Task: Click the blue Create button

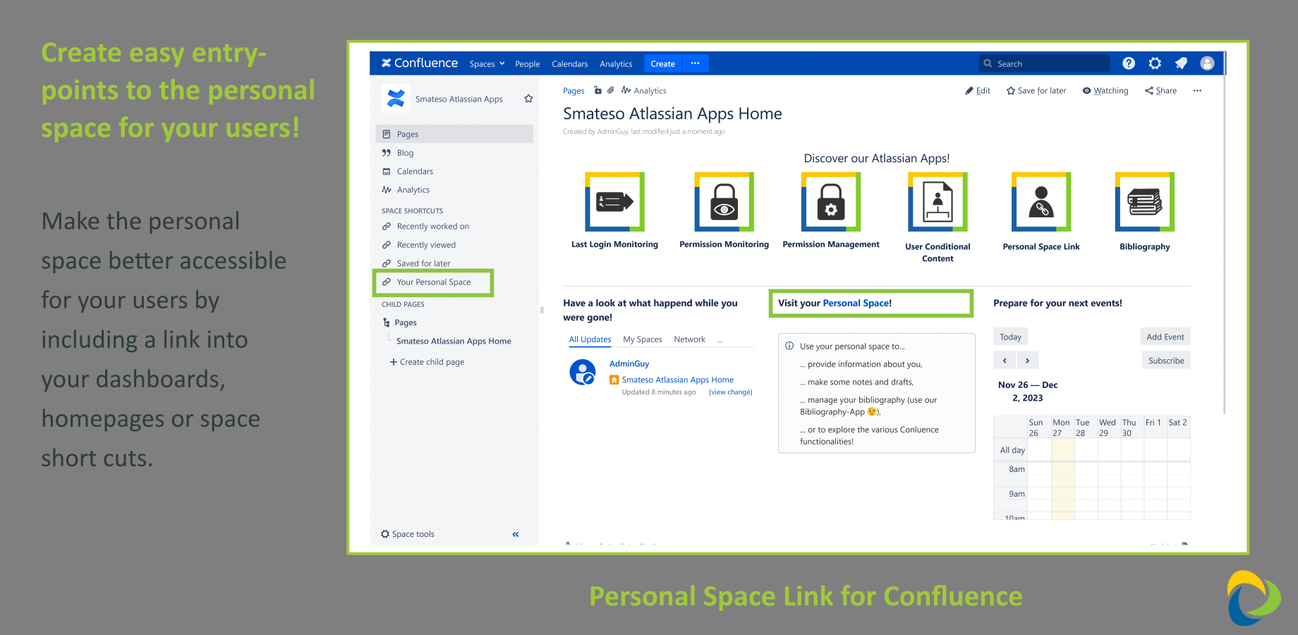Action: [x=662, y=64]
